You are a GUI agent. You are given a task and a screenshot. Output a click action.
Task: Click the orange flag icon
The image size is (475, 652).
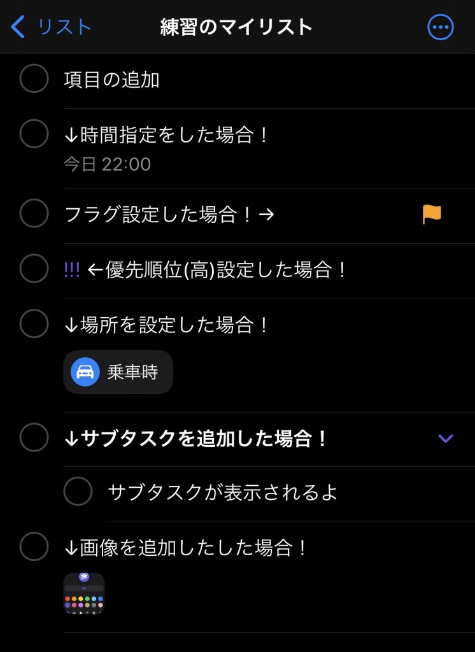click(x=432, y=215)
